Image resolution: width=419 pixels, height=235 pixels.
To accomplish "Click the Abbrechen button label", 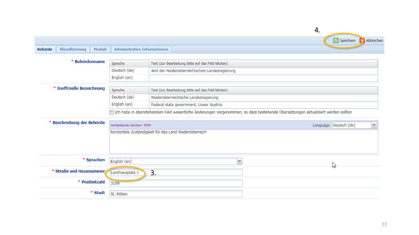I will 374,40.
